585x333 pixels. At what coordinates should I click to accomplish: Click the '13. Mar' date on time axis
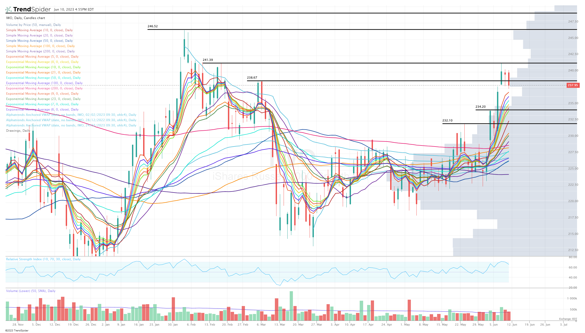[280, 325]
